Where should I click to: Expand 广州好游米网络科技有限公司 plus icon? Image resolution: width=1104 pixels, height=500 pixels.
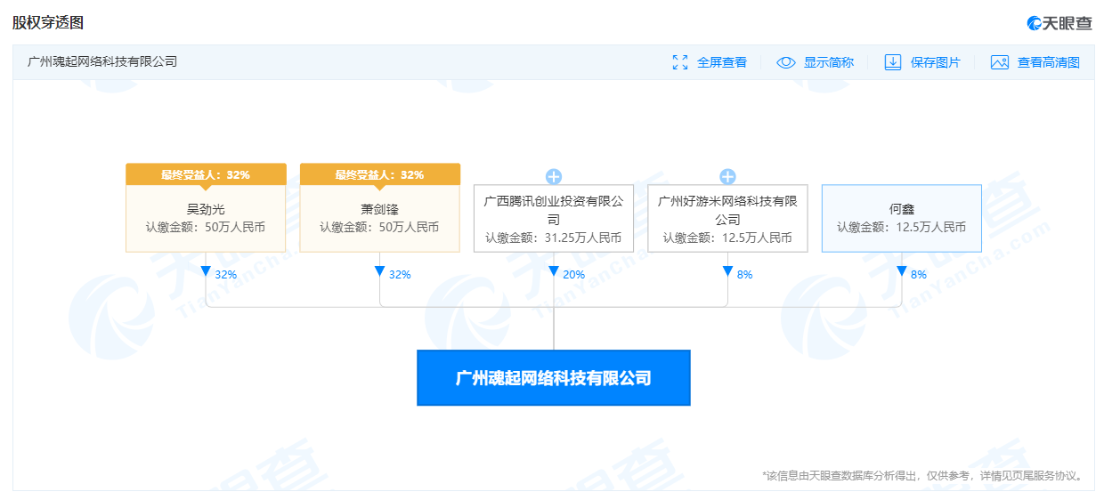727,176
